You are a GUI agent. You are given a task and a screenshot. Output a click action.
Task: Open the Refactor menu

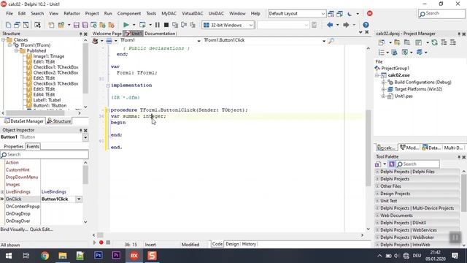(72, 13)
